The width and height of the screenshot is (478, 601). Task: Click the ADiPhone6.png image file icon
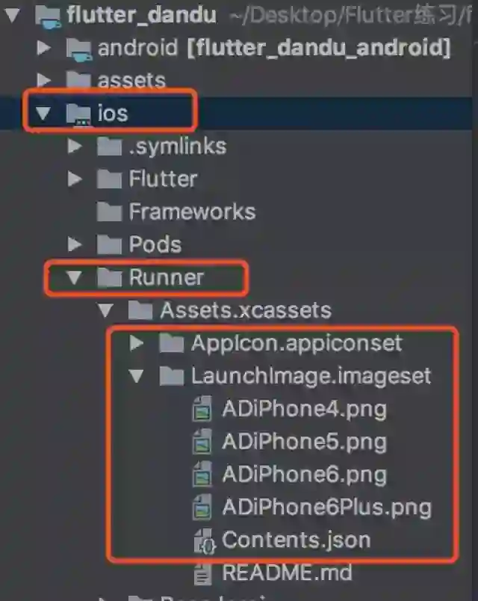pos(202,475)
